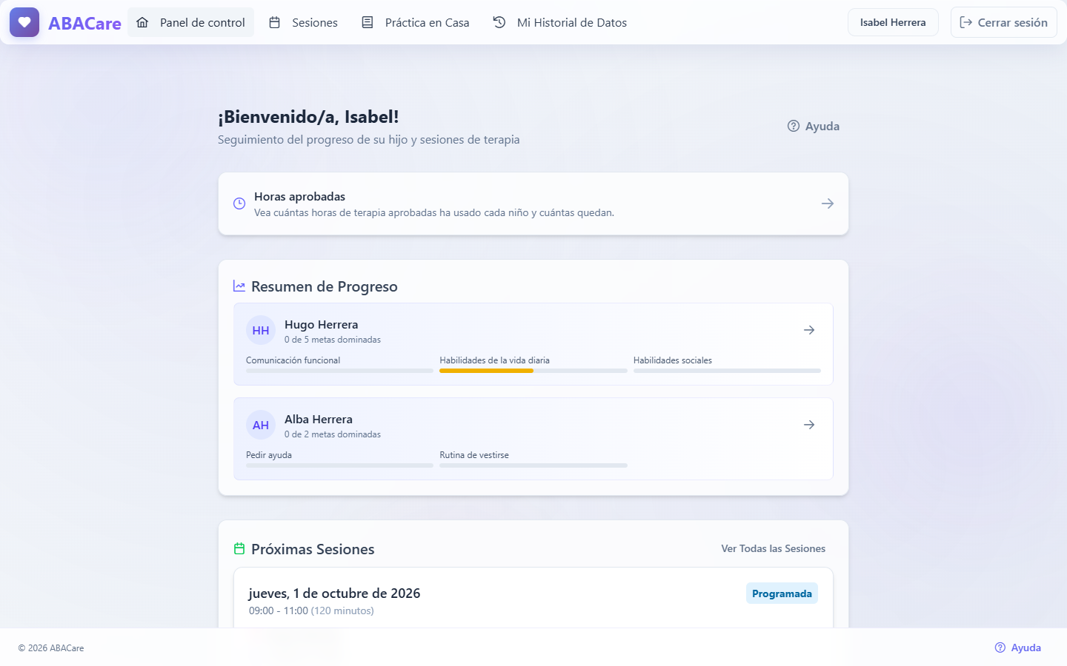Click the ¡Bienvenido/a, Isabel! heading

[308, 117]
